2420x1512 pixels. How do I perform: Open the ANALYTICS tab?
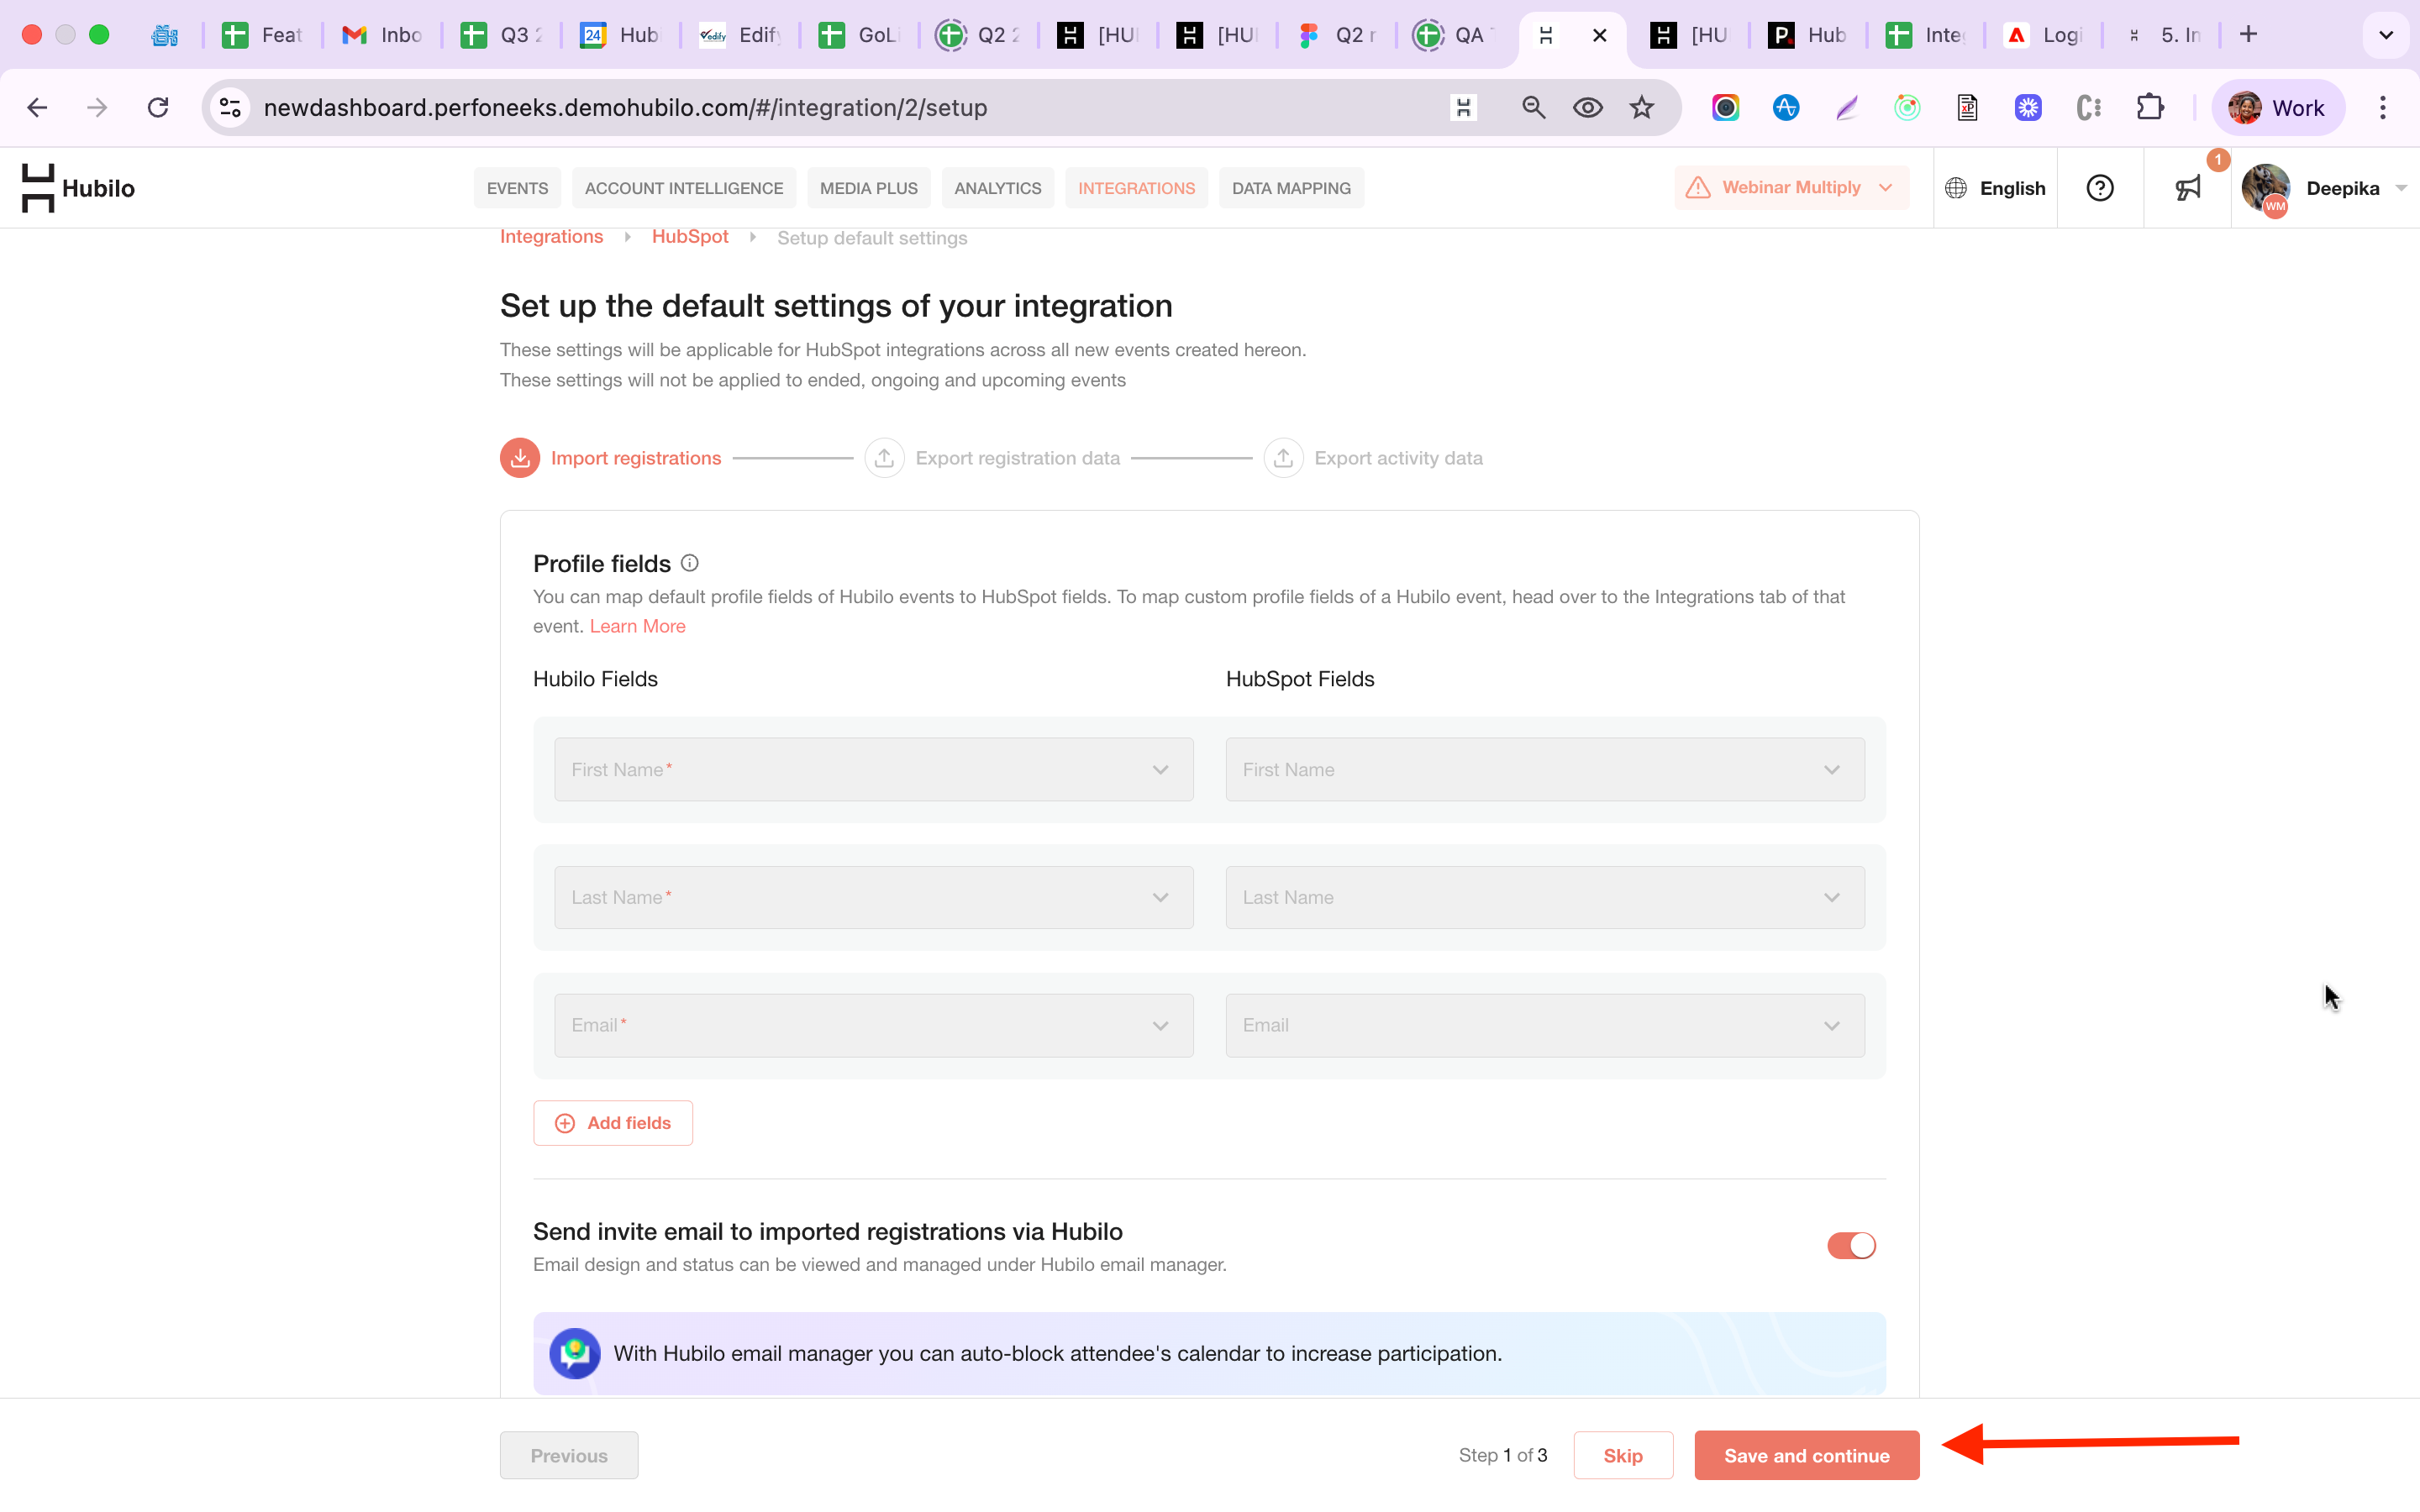pos(997,188)
